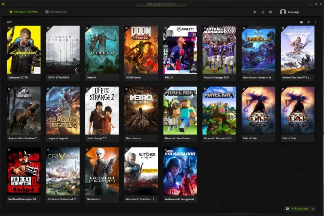
Task: Click optimization badge on Hearthstone cover
Action: click(244, 28)
